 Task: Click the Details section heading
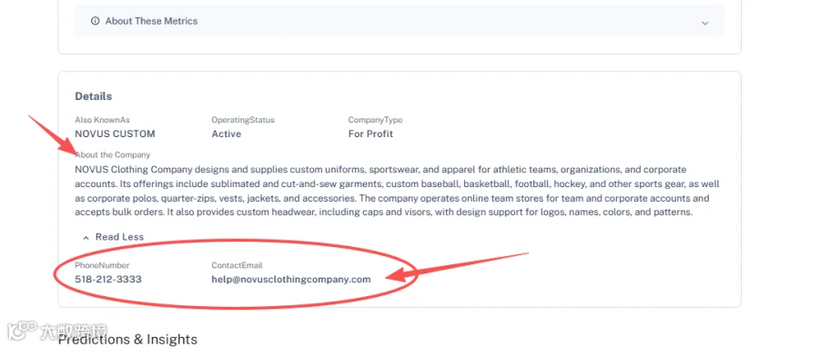94,96
